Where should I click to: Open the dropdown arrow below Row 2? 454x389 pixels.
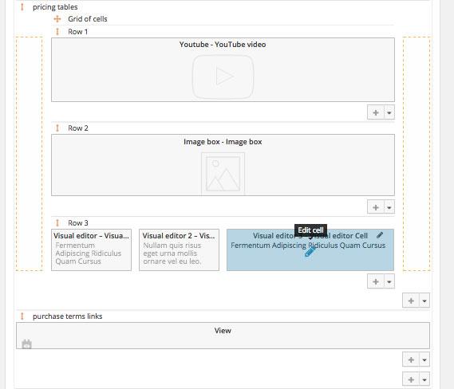tap(389, 207)
